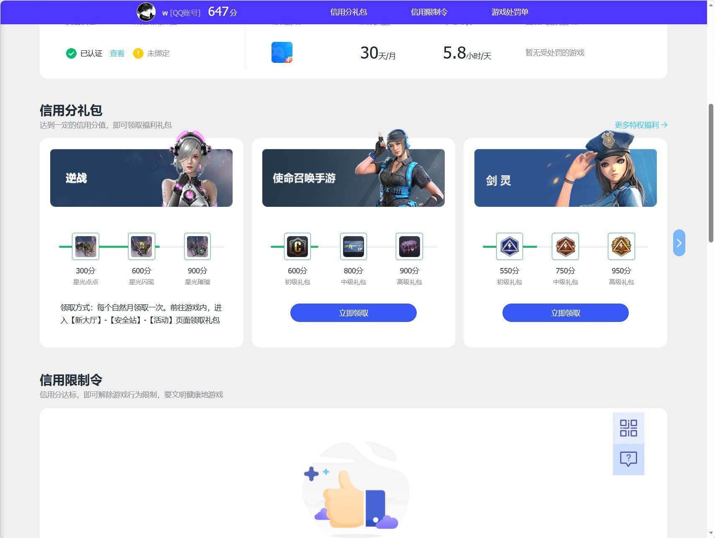The image size is (715, 538).
Task: Select the 600分 星光闪现 reward icon
Action: (141, 246)
